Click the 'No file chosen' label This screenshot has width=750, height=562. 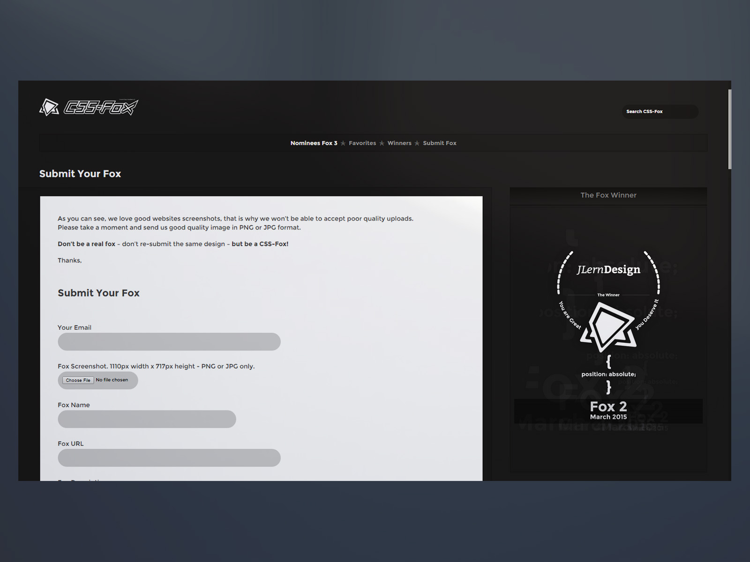tap(112, 380)
